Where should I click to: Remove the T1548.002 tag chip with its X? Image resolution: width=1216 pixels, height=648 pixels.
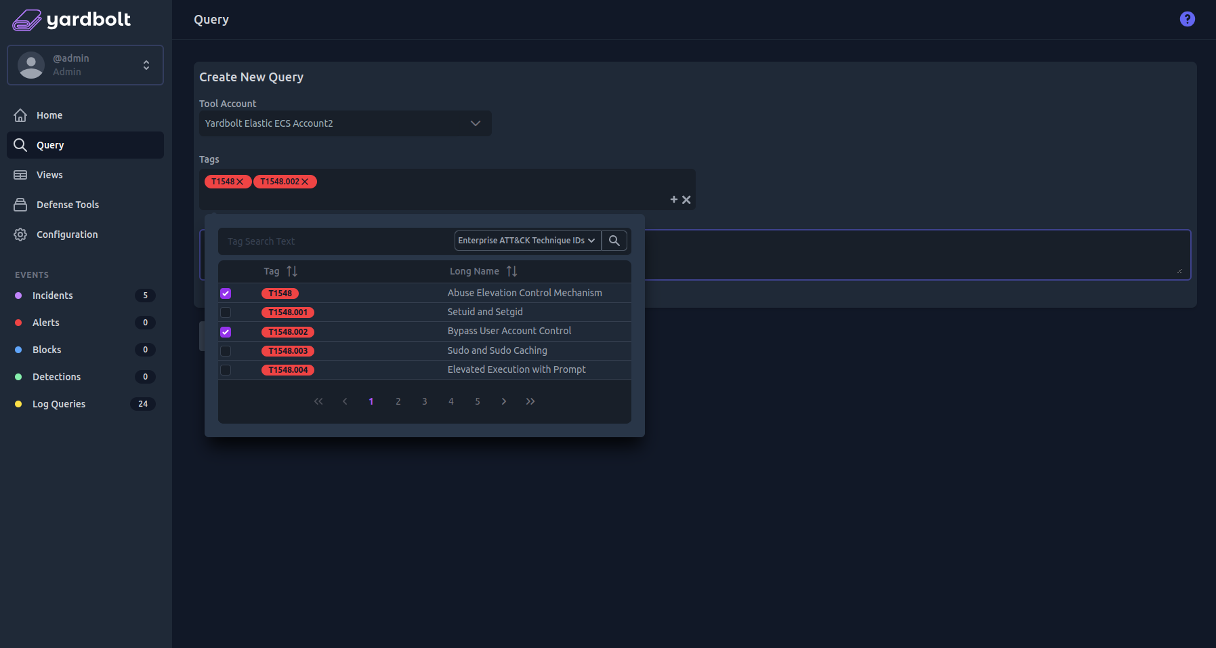305,182
